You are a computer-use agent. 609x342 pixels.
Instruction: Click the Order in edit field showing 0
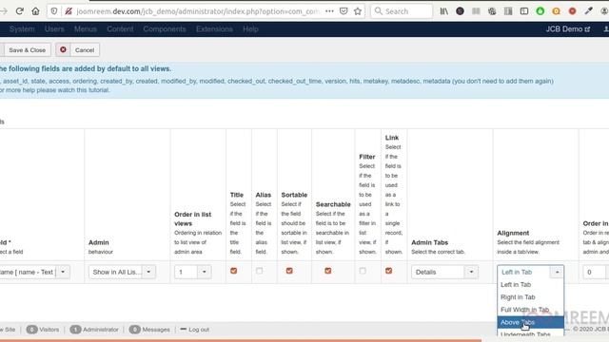tap(597, 272)
